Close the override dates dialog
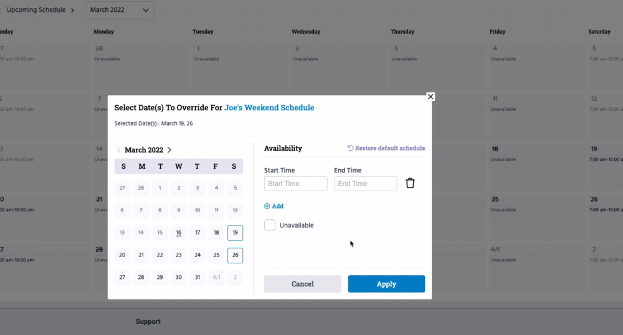The width and height of the screenshot is (623, 335). (430, 97)
